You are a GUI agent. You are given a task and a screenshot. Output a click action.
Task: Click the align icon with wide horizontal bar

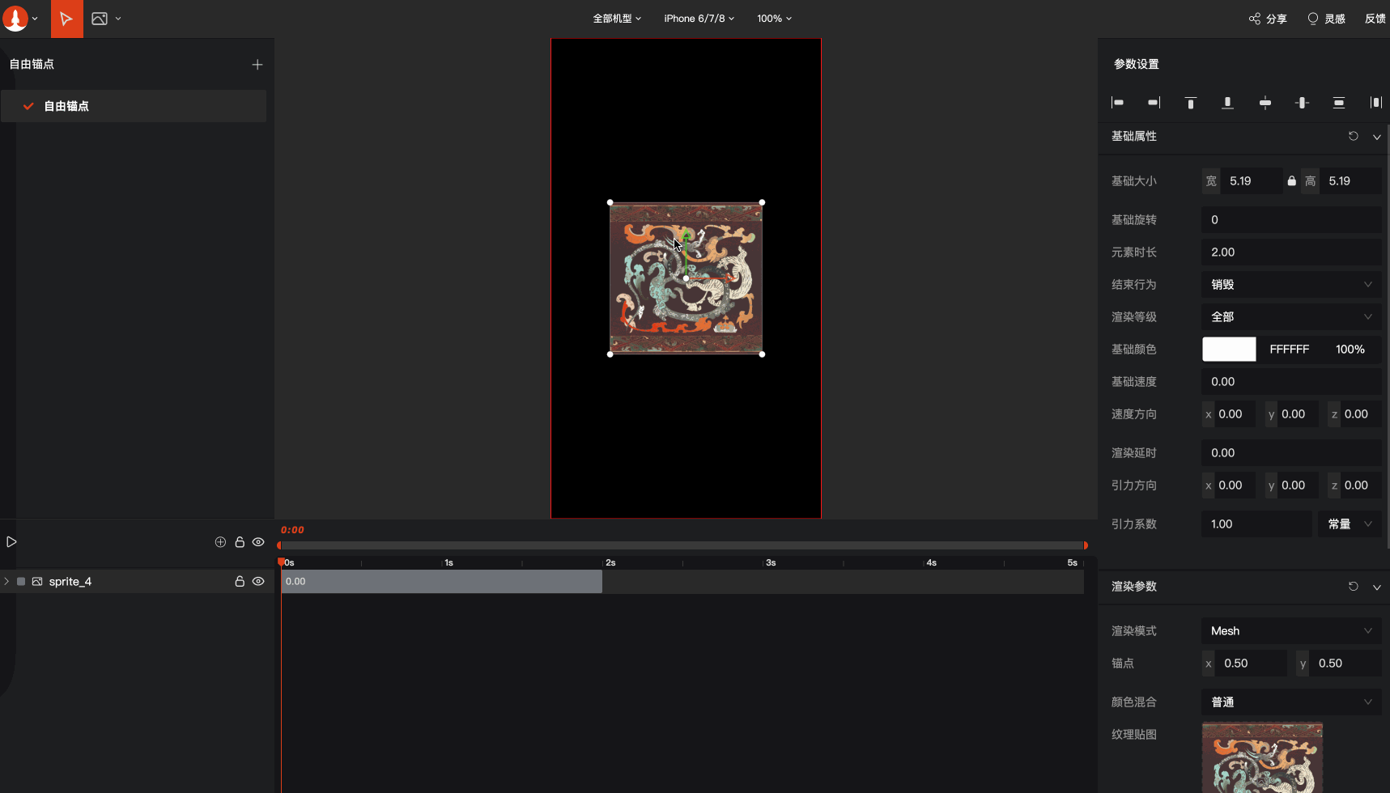[1265, 103]
